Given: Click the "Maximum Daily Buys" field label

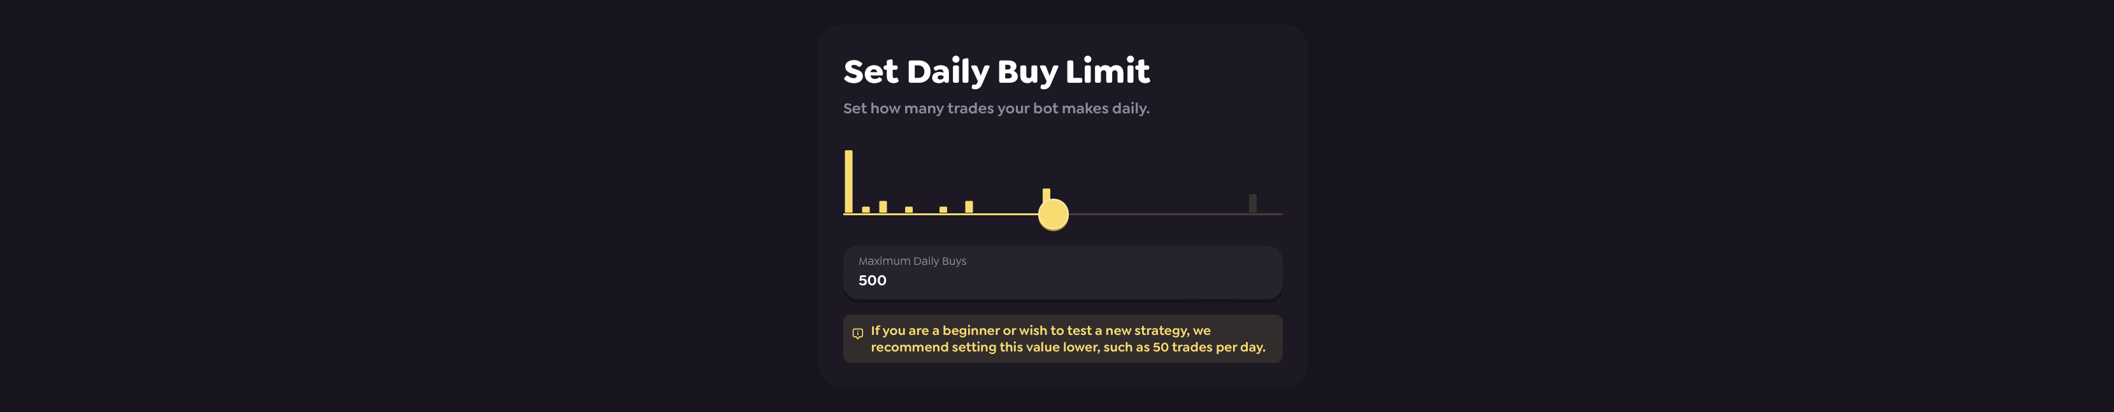Looking at the screenshot, I should [x=911, y=261].
